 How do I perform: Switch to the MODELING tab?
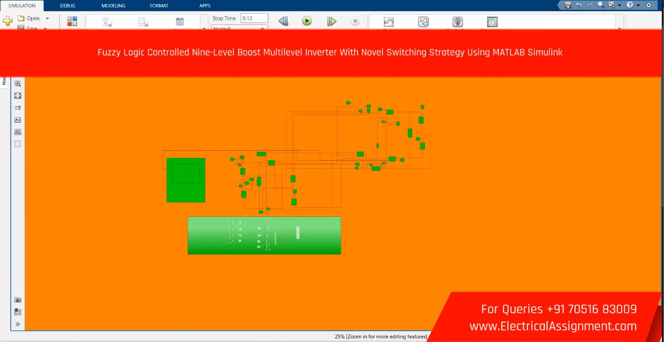point(113,6)
